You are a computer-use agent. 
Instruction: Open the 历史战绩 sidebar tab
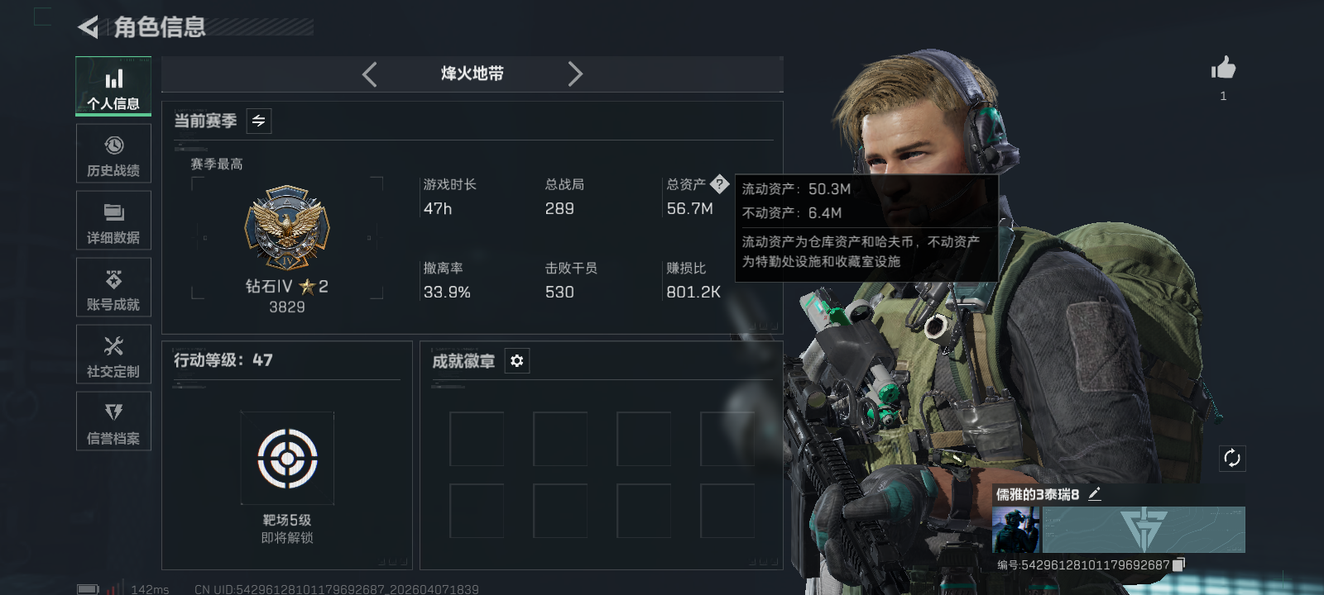113,154
